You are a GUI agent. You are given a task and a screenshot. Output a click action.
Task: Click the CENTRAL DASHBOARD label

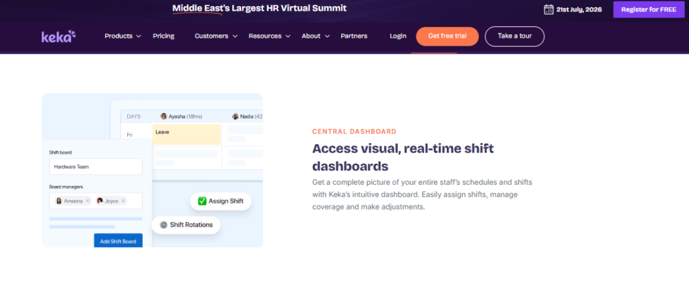coord(354,131)
